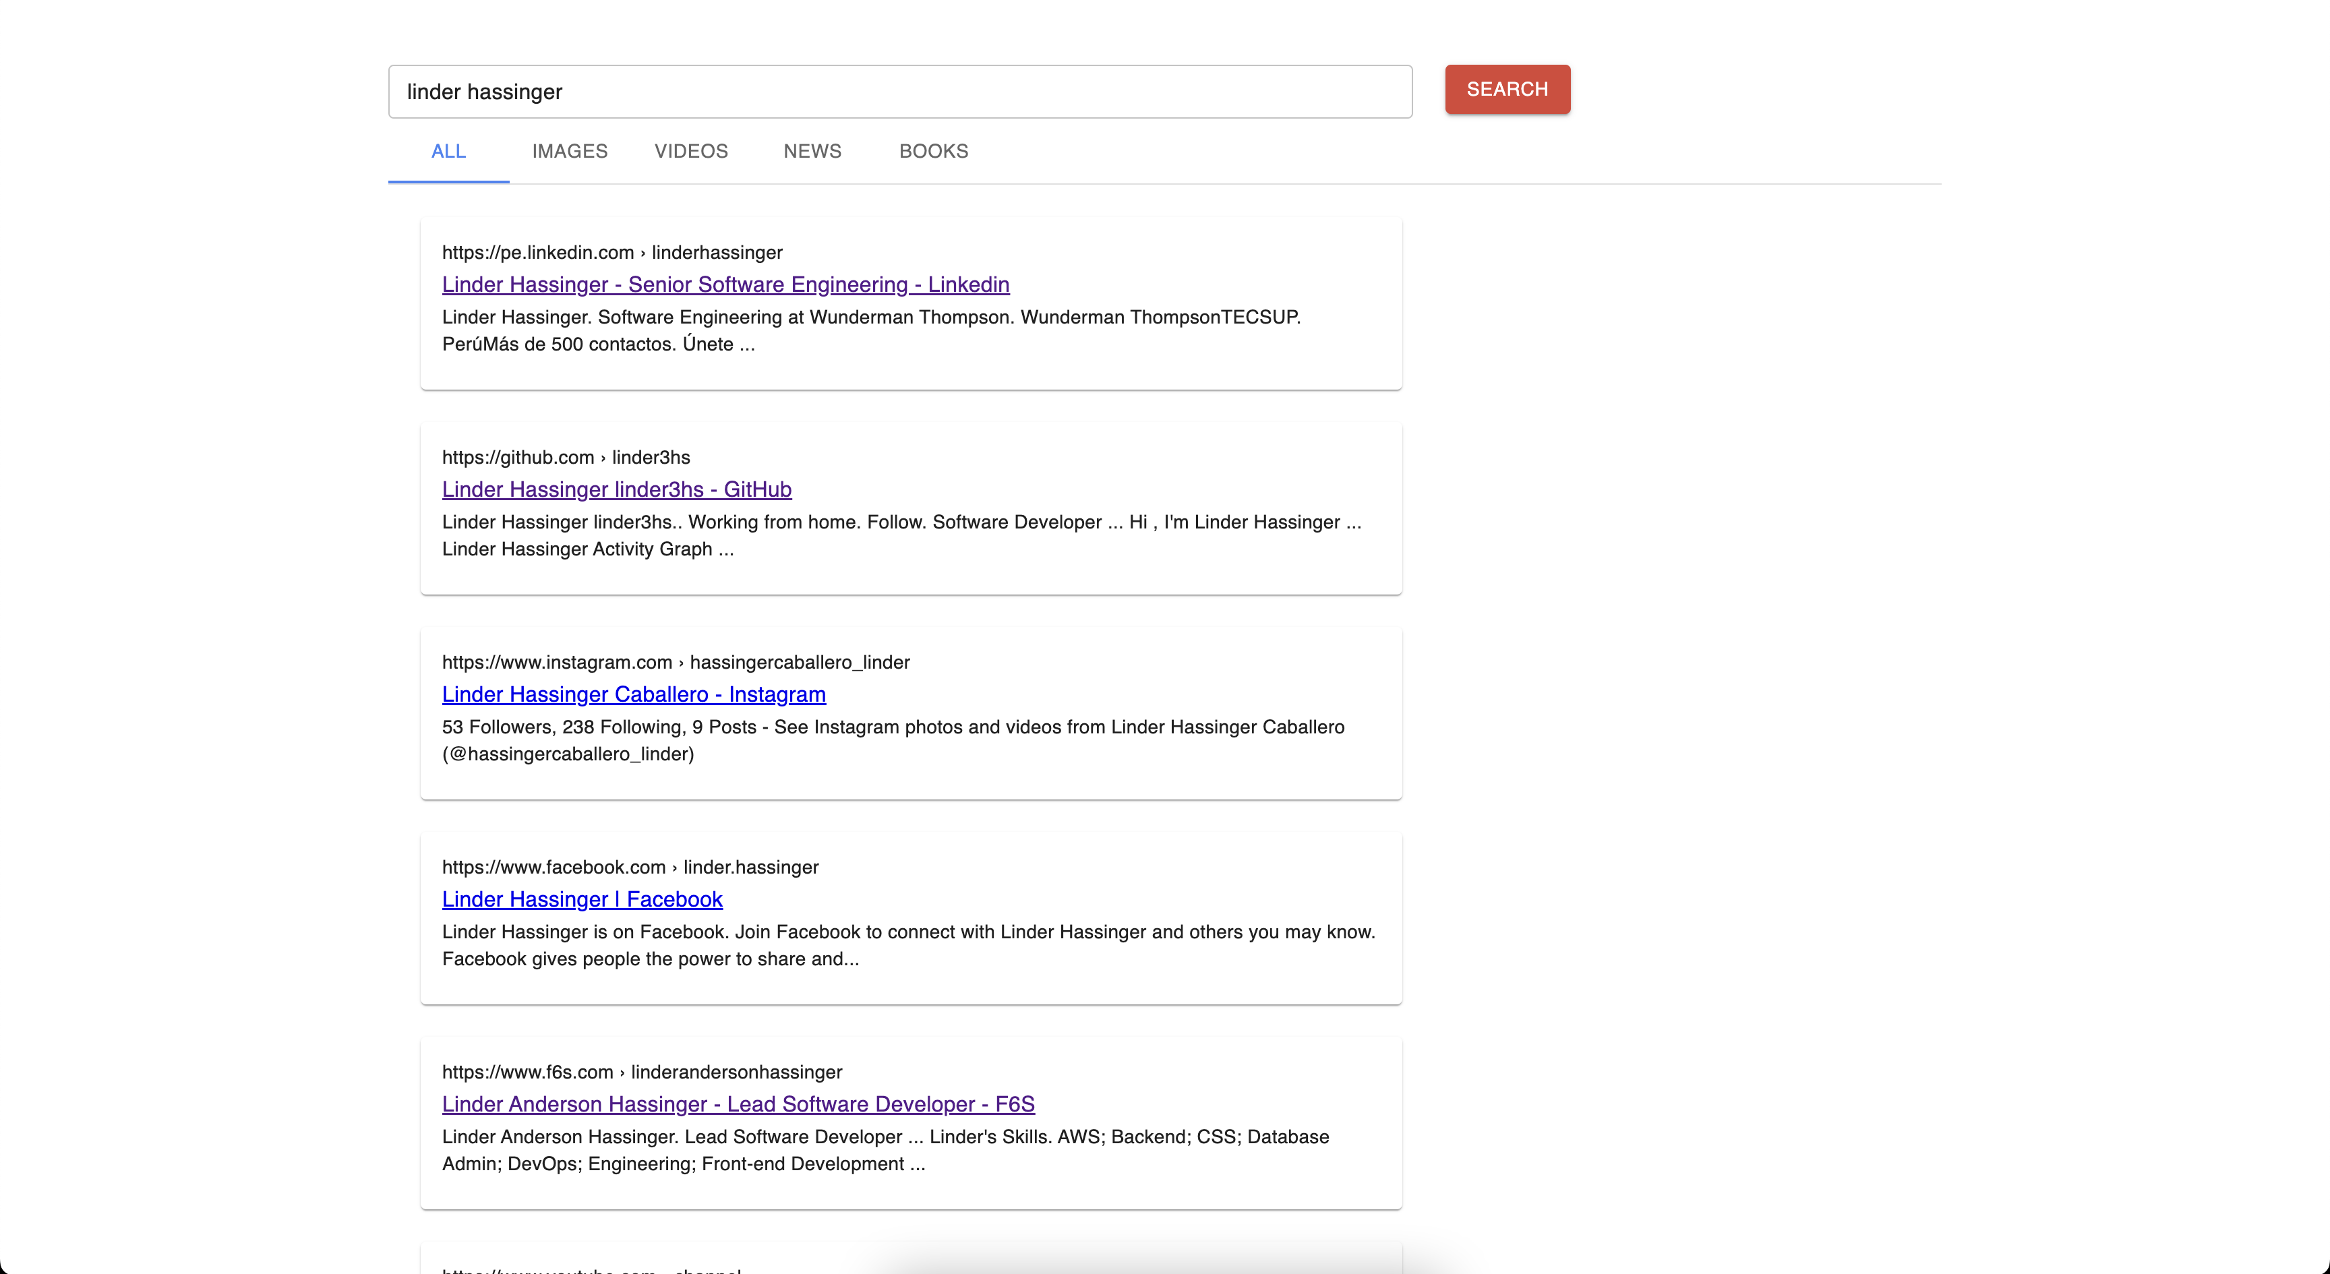This screenshot has width=2330, height=1274.
Task: Open the Linder Hassinger LinkedIn result
Action: point(725,284)
